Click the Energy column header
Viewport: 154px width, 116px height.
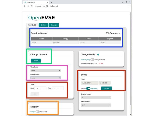(65, 39)
